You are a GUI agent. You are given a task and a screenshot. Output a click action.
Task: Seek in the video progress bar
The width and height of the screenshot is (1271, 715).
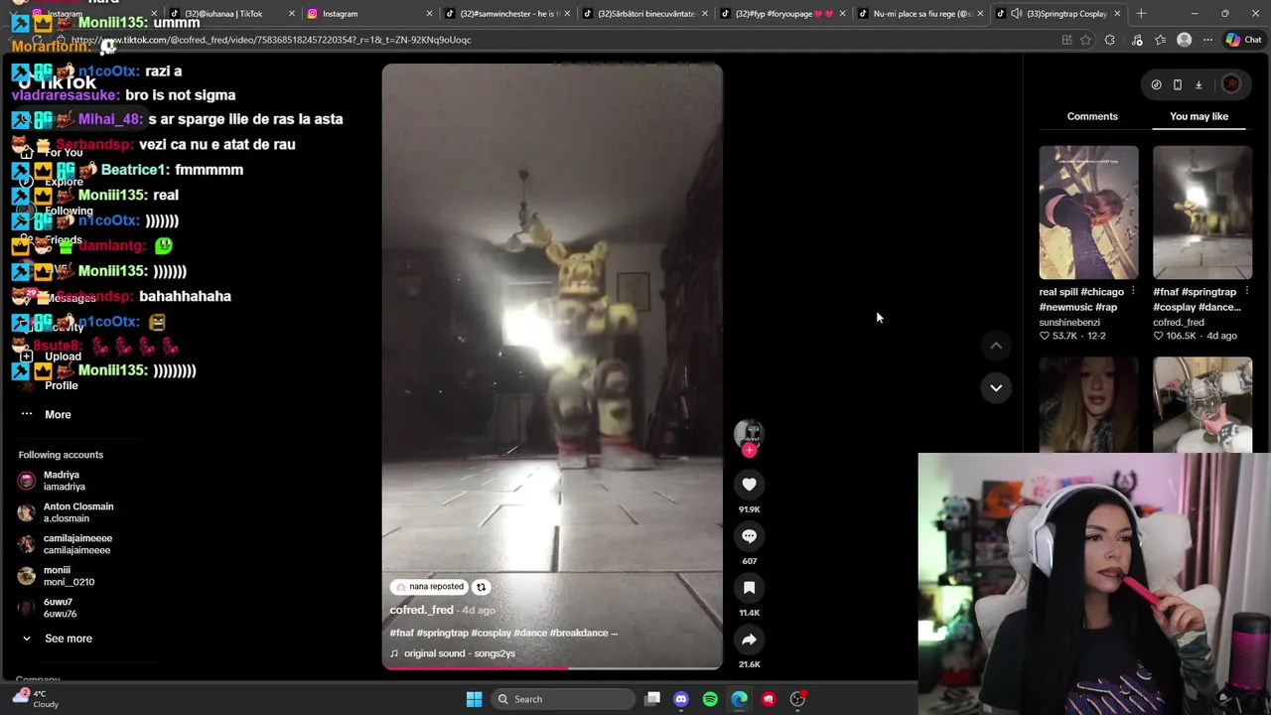click(x=552, y=668)
